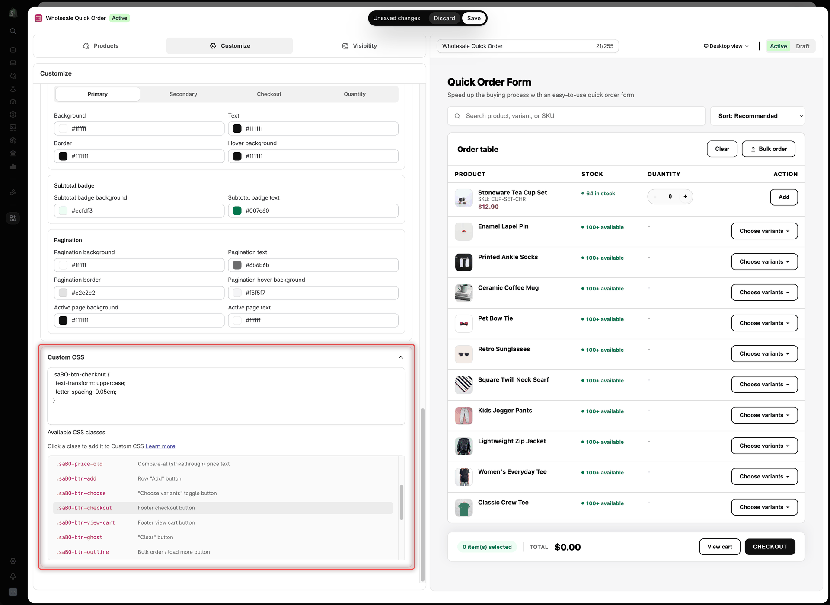Open the Orders inbox icon in sidebar
The height and width of the screenshot is (605, 830).
tap(13, 63)
